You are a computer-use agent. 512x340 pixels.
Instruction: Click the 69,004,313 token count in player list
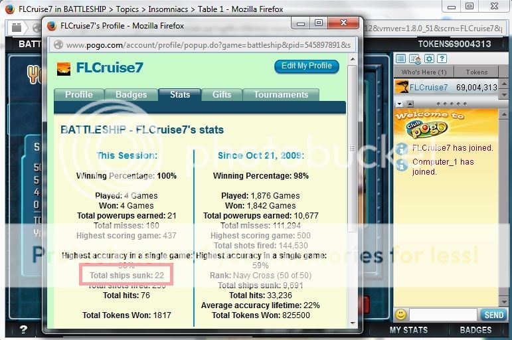[x=476, y=88]
